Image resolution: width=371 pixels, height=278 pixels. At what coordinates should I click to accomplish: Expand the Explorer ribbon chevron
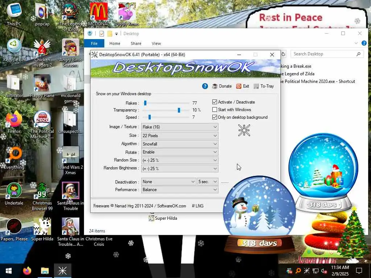click(x=356, y=43)
